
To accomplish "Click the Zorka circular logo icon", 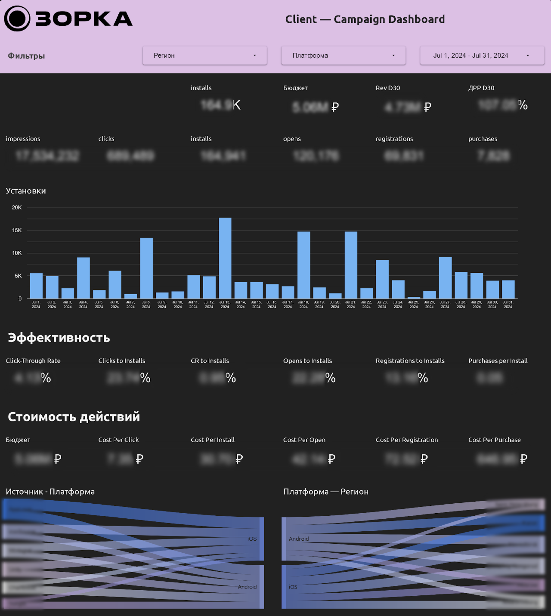I will (17, 19).
